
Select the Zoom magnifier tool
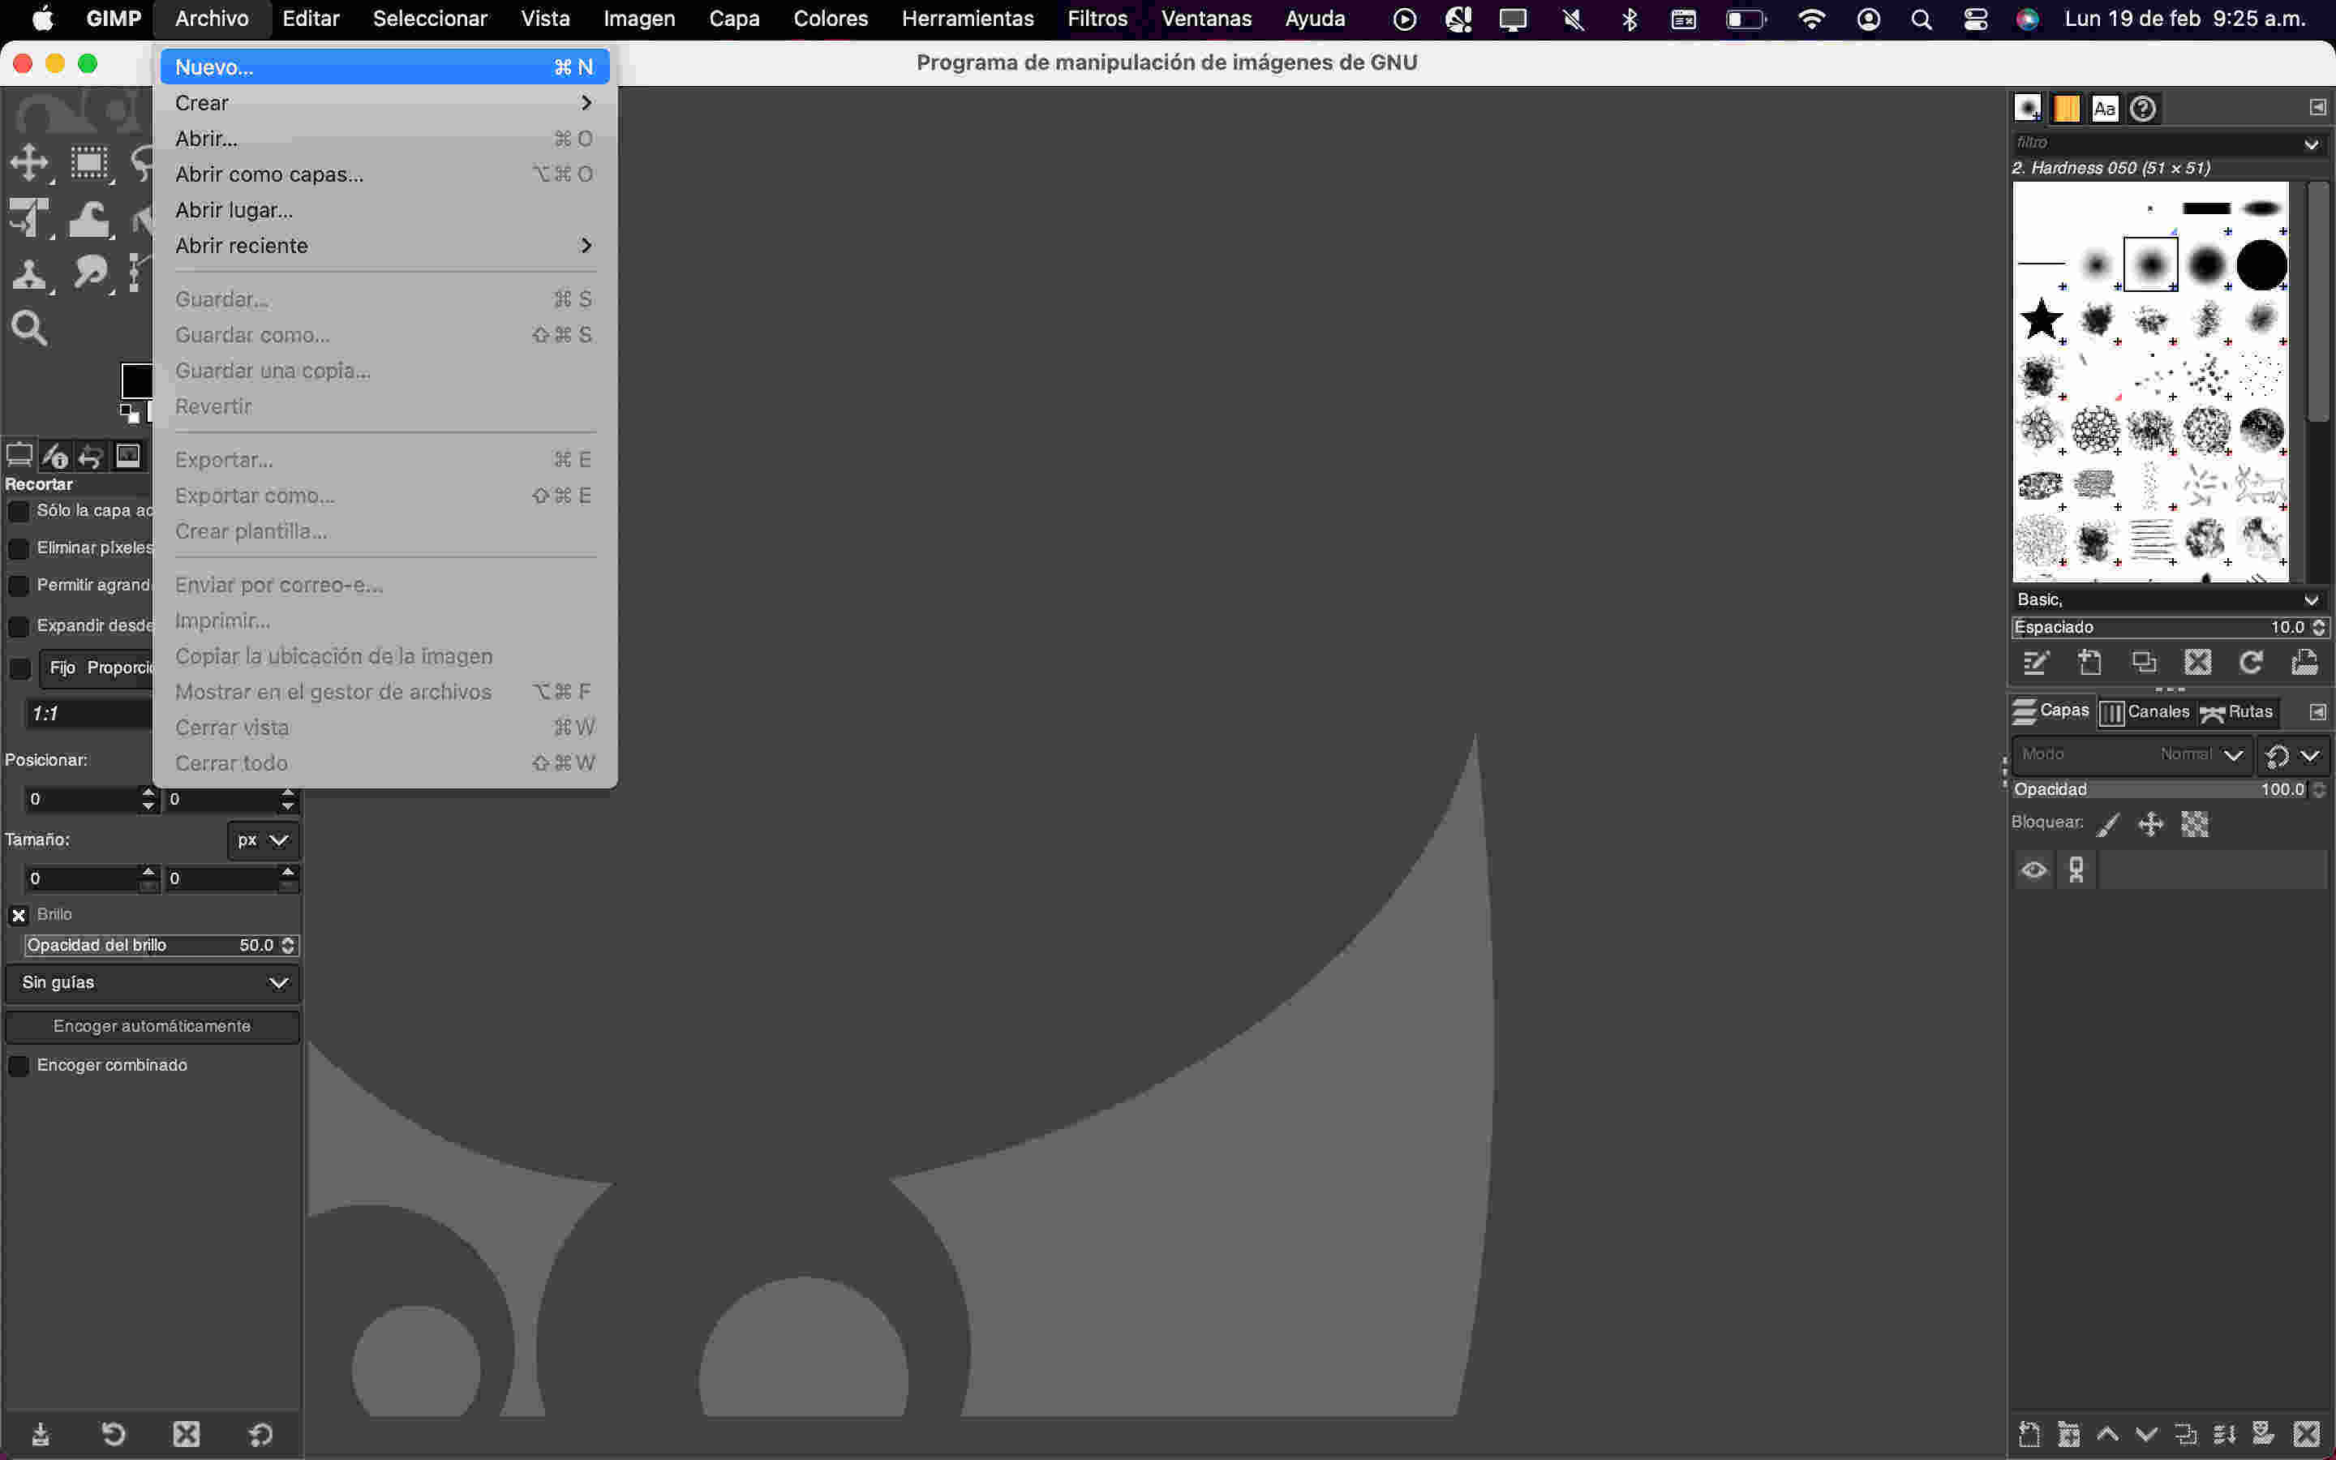(x=29, y=328)
